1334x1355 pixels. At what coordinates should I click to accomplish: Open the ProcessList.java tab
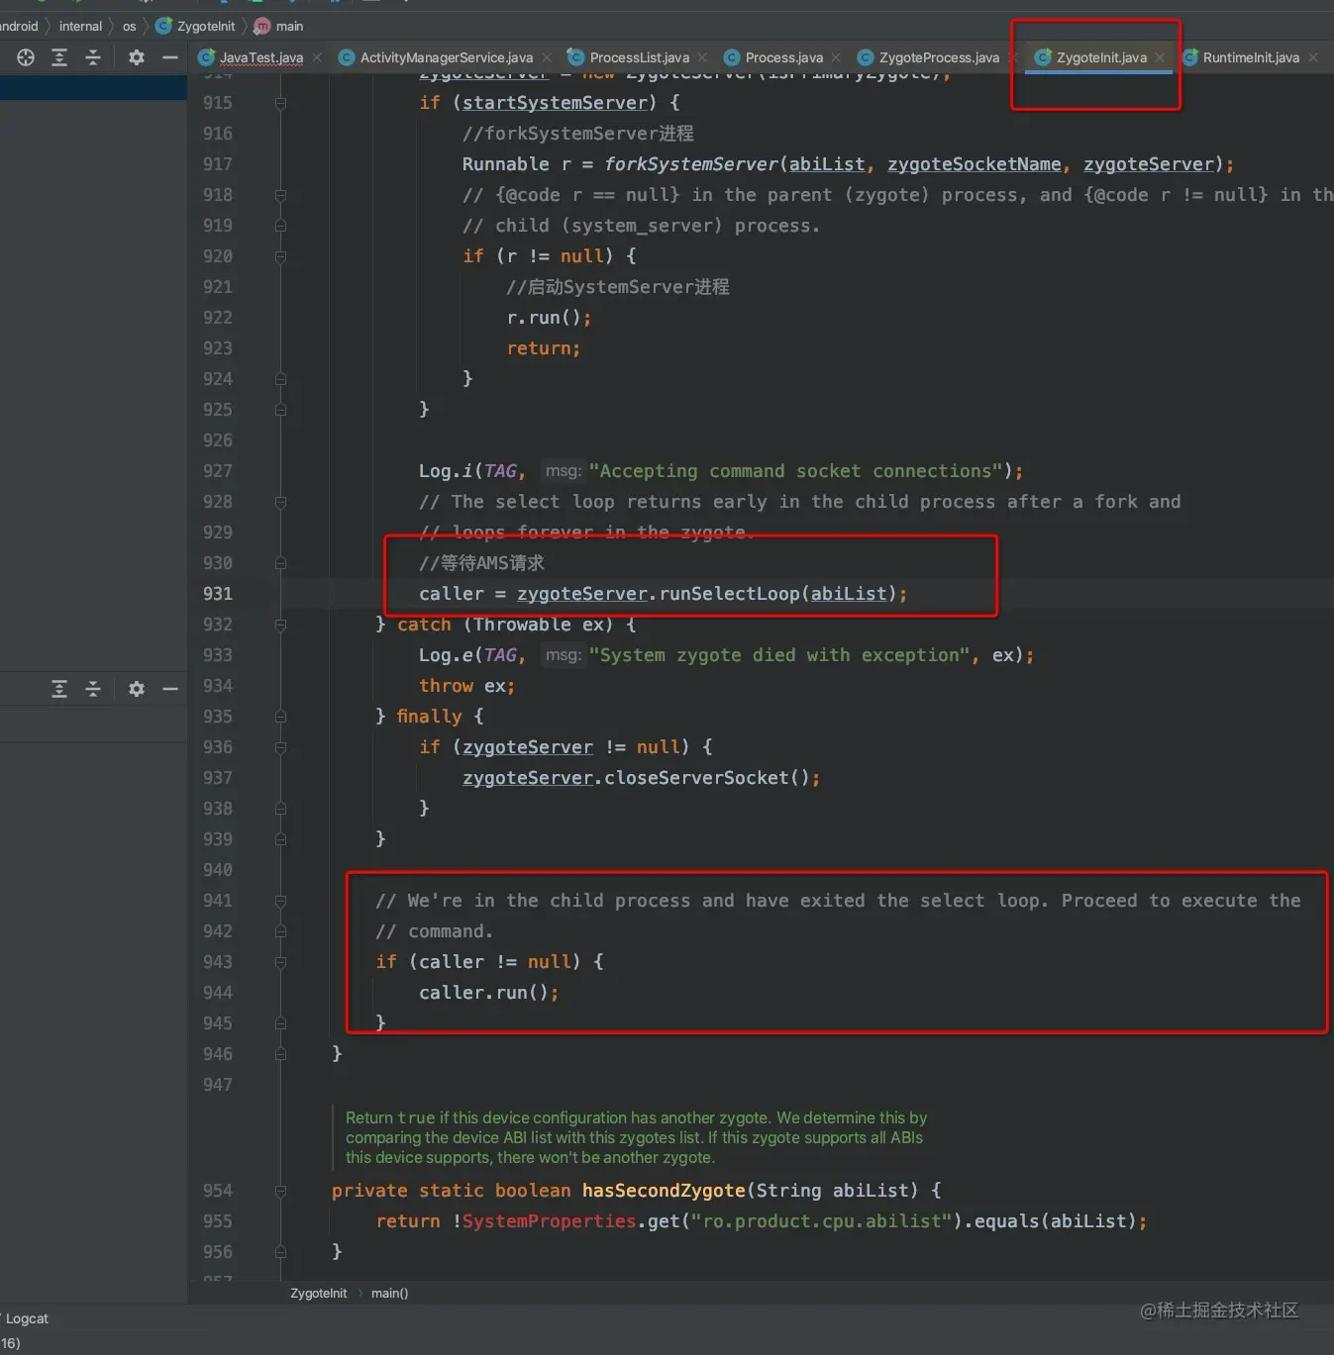[639, 57]
